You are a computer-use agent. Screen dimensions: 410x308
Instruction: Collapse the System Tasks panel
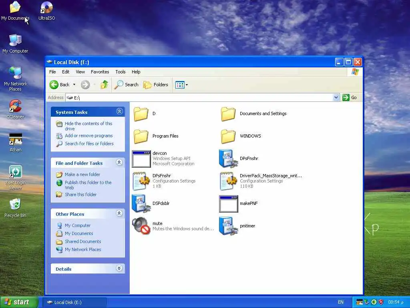tap(119, 111)
